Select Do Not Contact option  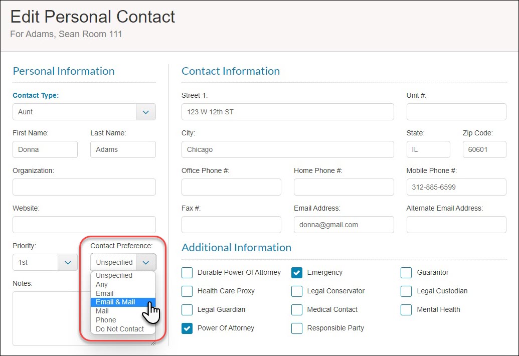click(x=123, y=329)
